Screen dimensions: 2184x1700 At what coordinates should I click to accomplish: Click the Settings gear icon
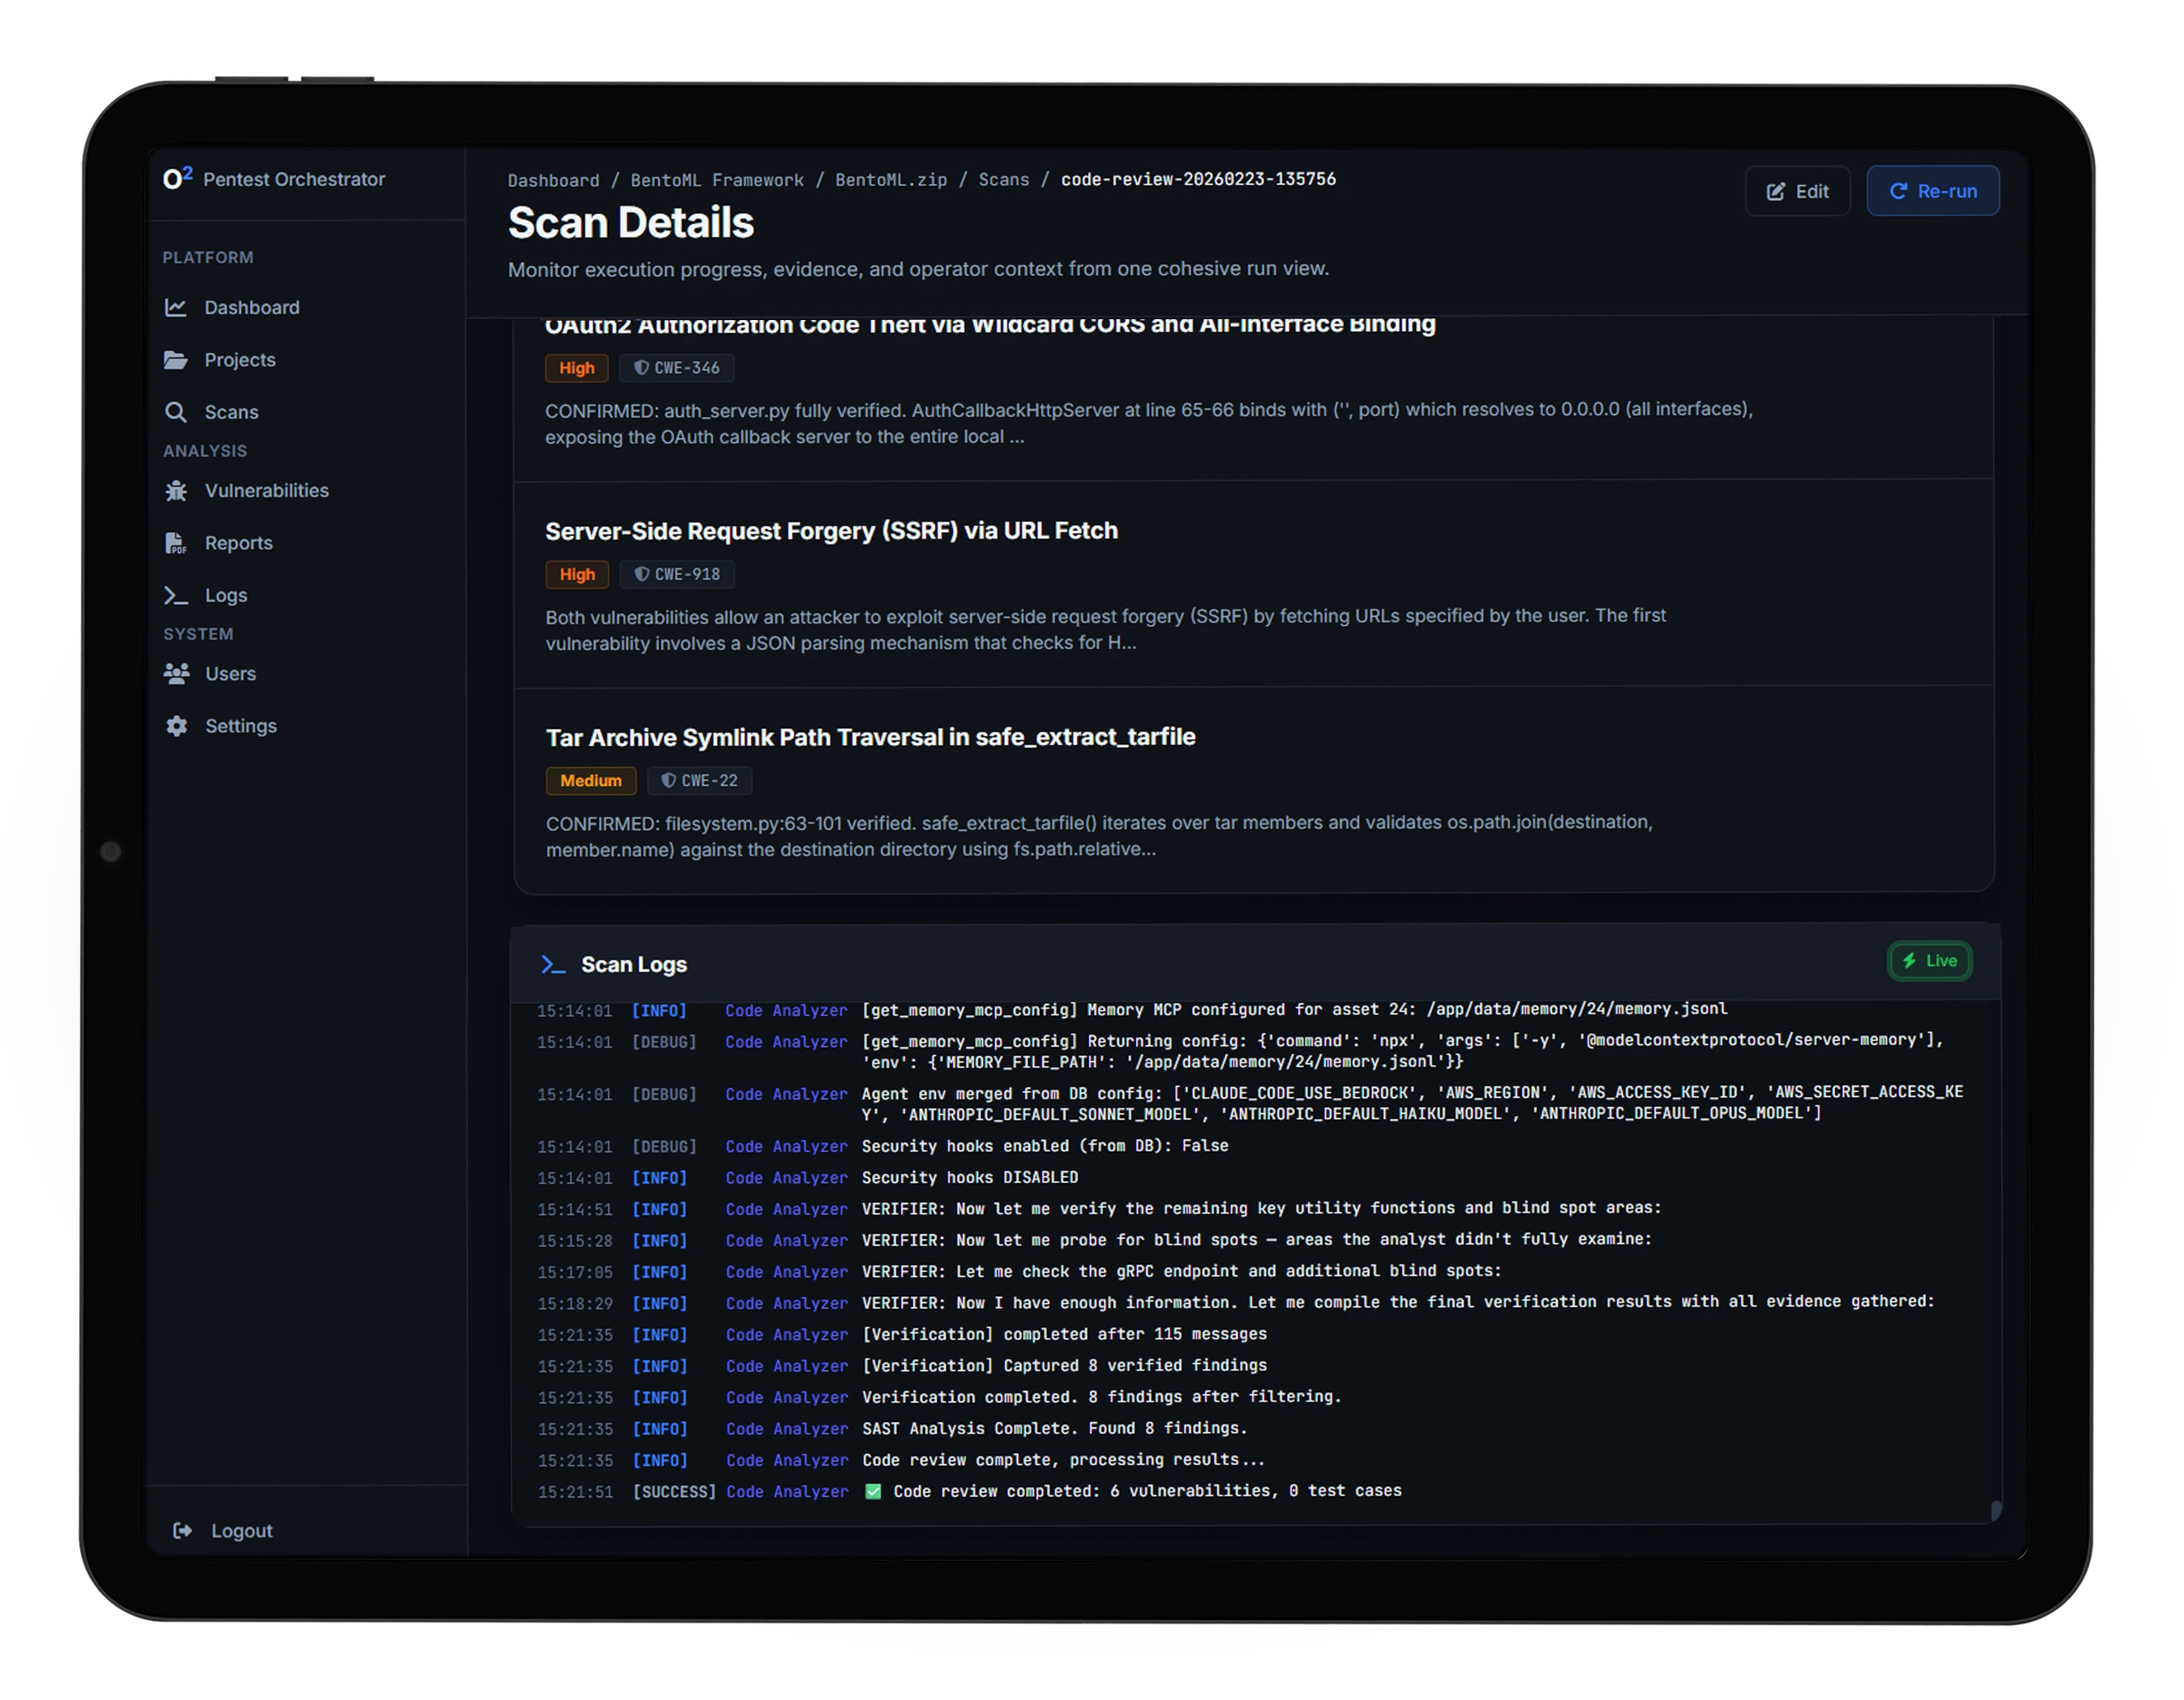[x=177, y=727]
